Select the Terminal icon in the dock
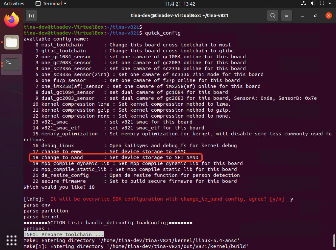Viewport: 336px width, 250px height. point(12,64)
